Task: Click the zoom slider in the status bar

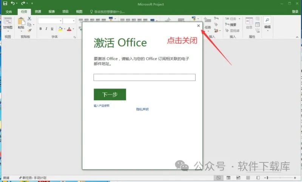Action: (x=280, y=178)
